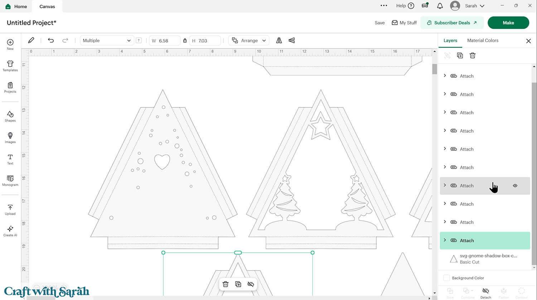Click the Detach button
This screenshot has height=300, width=537.
tap(485, 292)
